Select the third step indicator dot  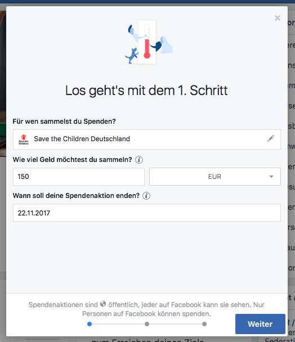tap(204, 324)
